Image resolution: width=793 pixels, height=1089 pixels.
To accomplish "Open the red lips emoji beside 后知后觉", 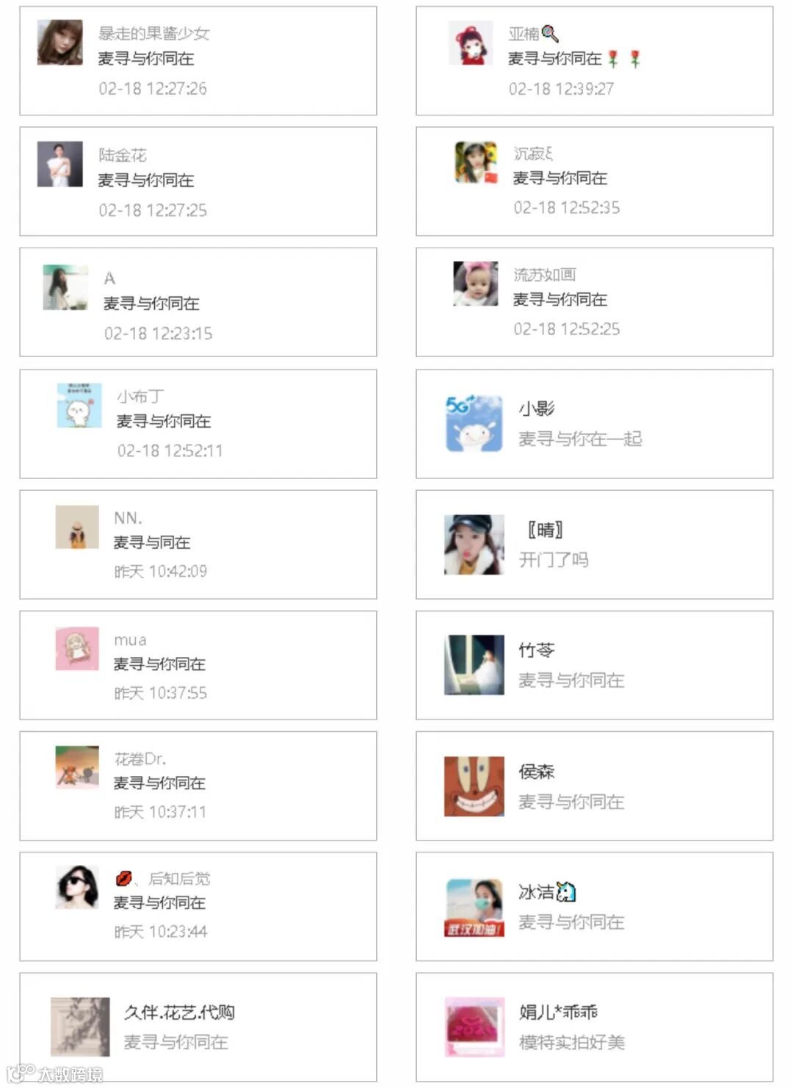I will coord(124,878).
